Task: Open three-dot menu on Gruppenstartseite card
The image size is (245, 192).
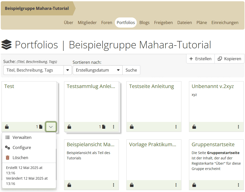Action: tap(238, 185)
